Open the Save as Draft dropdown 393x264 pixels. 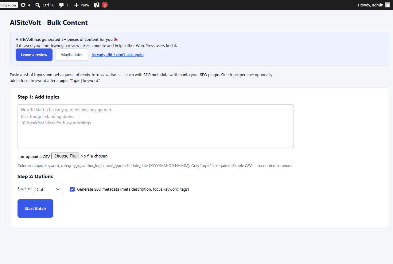47,189
